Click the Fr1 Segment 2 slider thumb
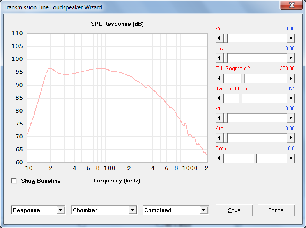 pyautogui.click(x=243, y=78)
